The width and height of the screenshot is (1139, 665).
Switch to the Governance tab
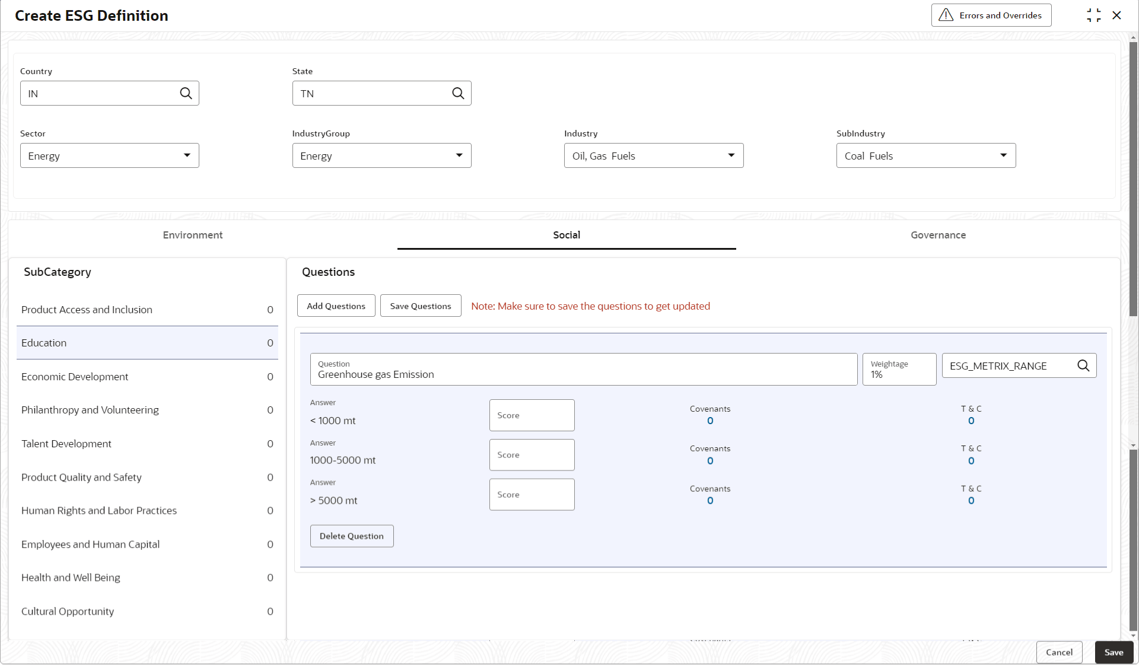coord(938,235)
